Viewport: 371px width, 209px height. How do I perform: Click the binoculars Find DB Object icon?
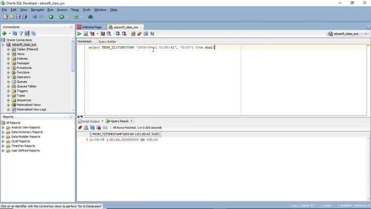pyautogui.click(x=90, y=17)
